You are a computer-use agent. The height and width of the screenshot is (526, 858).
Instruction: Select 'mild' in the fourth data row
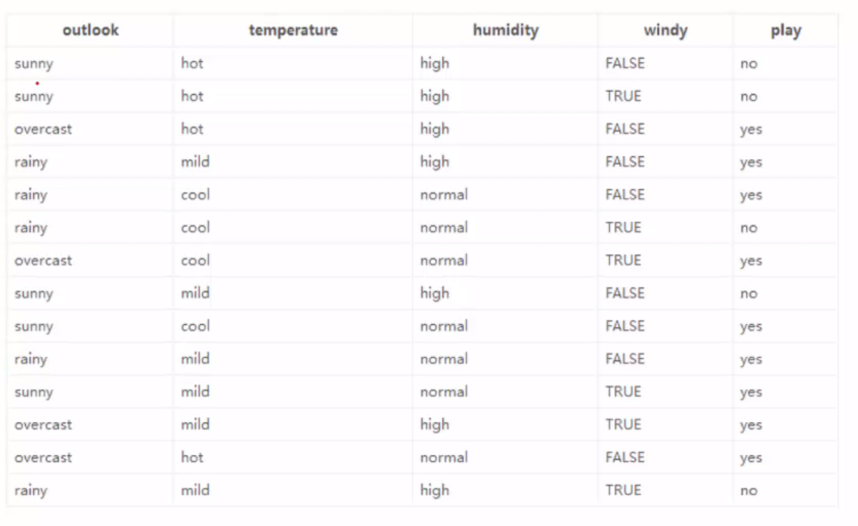tap(195, 162)
